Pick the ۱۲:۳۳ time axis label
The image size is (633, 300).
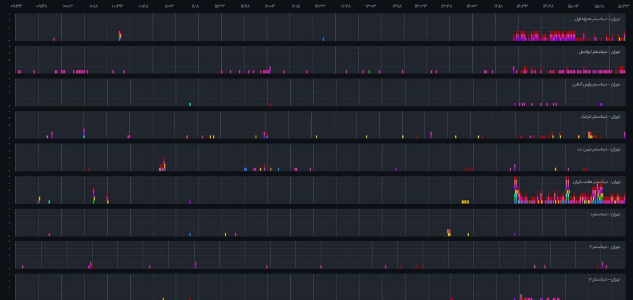click(320, 6)
